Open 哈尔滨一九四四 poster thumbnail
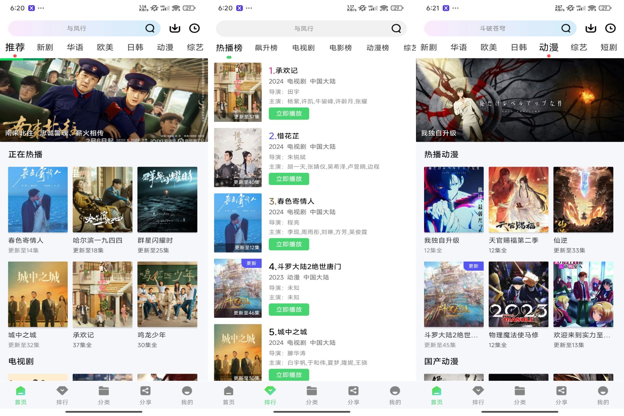This screenshot has width=624, height=416. point(102,199)
